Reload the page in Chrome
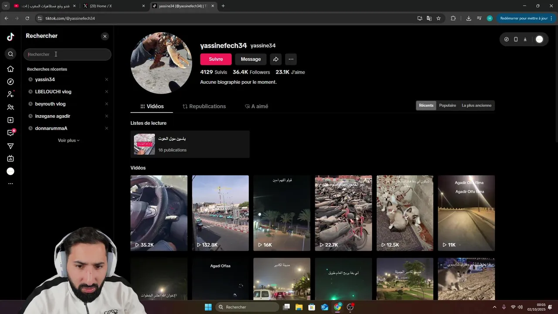The image size is (558, 314). tap(27, 18)
